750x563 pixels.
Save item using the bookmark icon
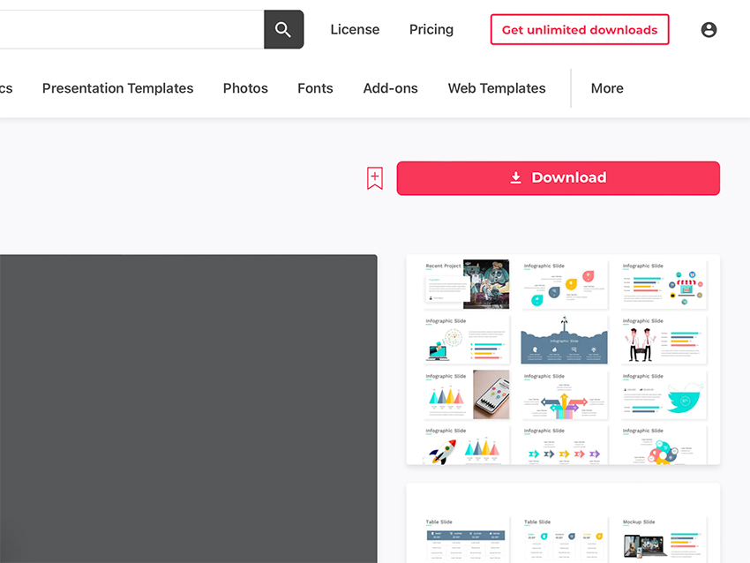click(x=374, y=177)
